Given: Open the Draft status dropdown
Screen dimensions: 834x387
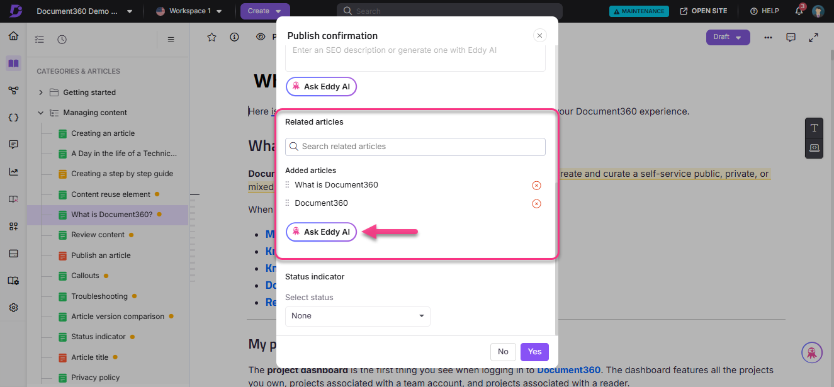Looking at the screenshot, I should (x=728, y=37).
